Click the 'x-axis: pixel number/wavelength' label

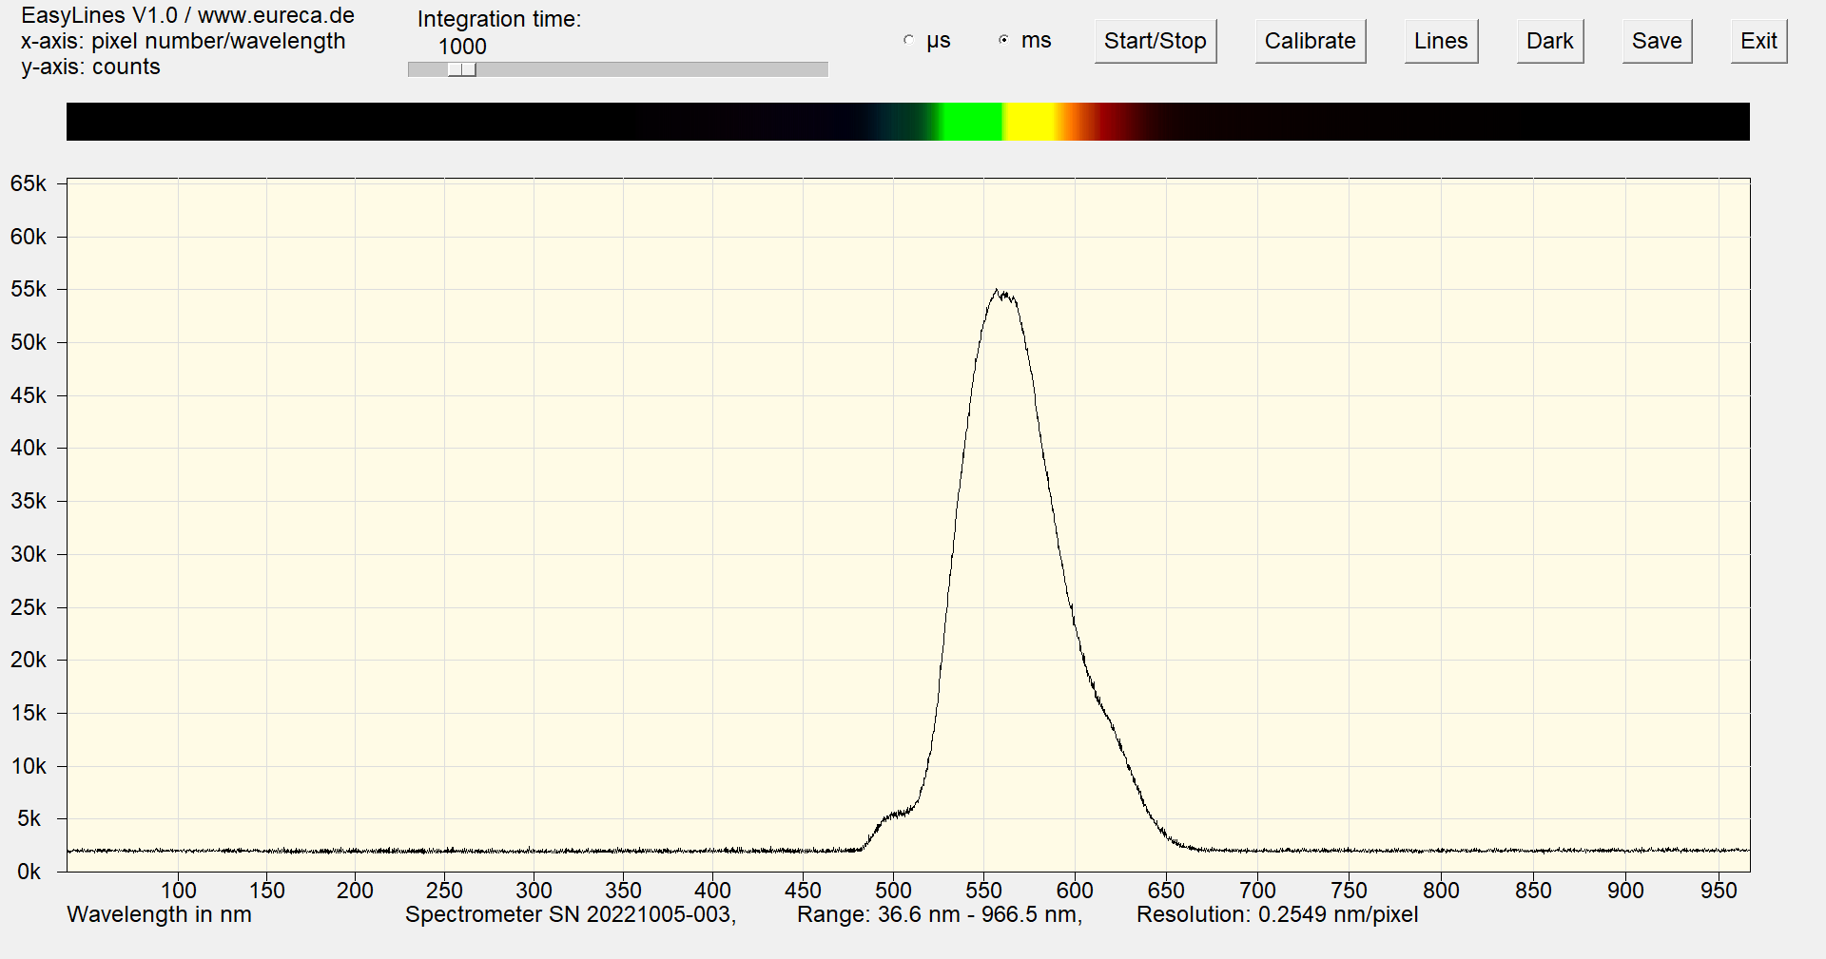click(x=183, y=41)
